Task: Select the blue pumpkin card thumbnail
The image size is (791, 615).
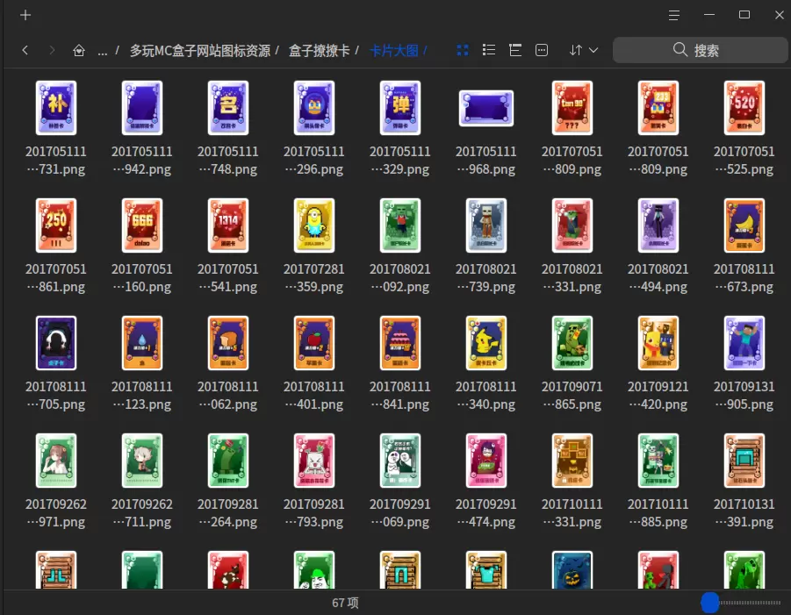Action: 572,570
